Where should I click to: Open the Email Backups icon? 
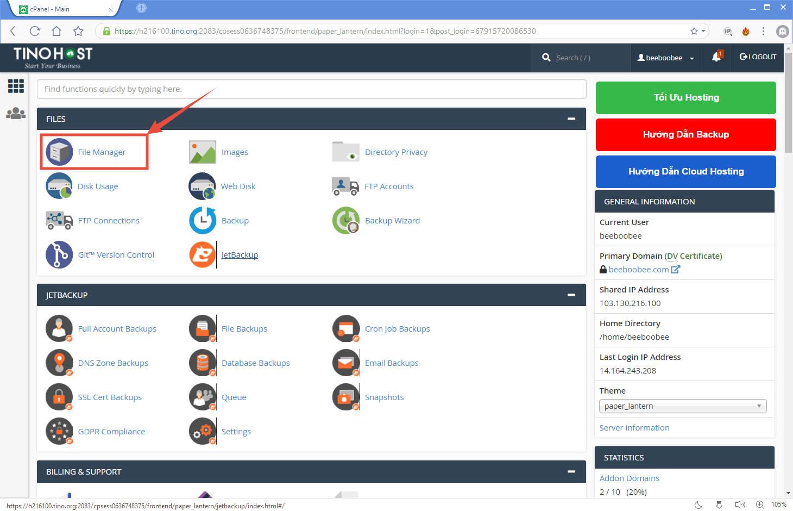pos(346,363)
